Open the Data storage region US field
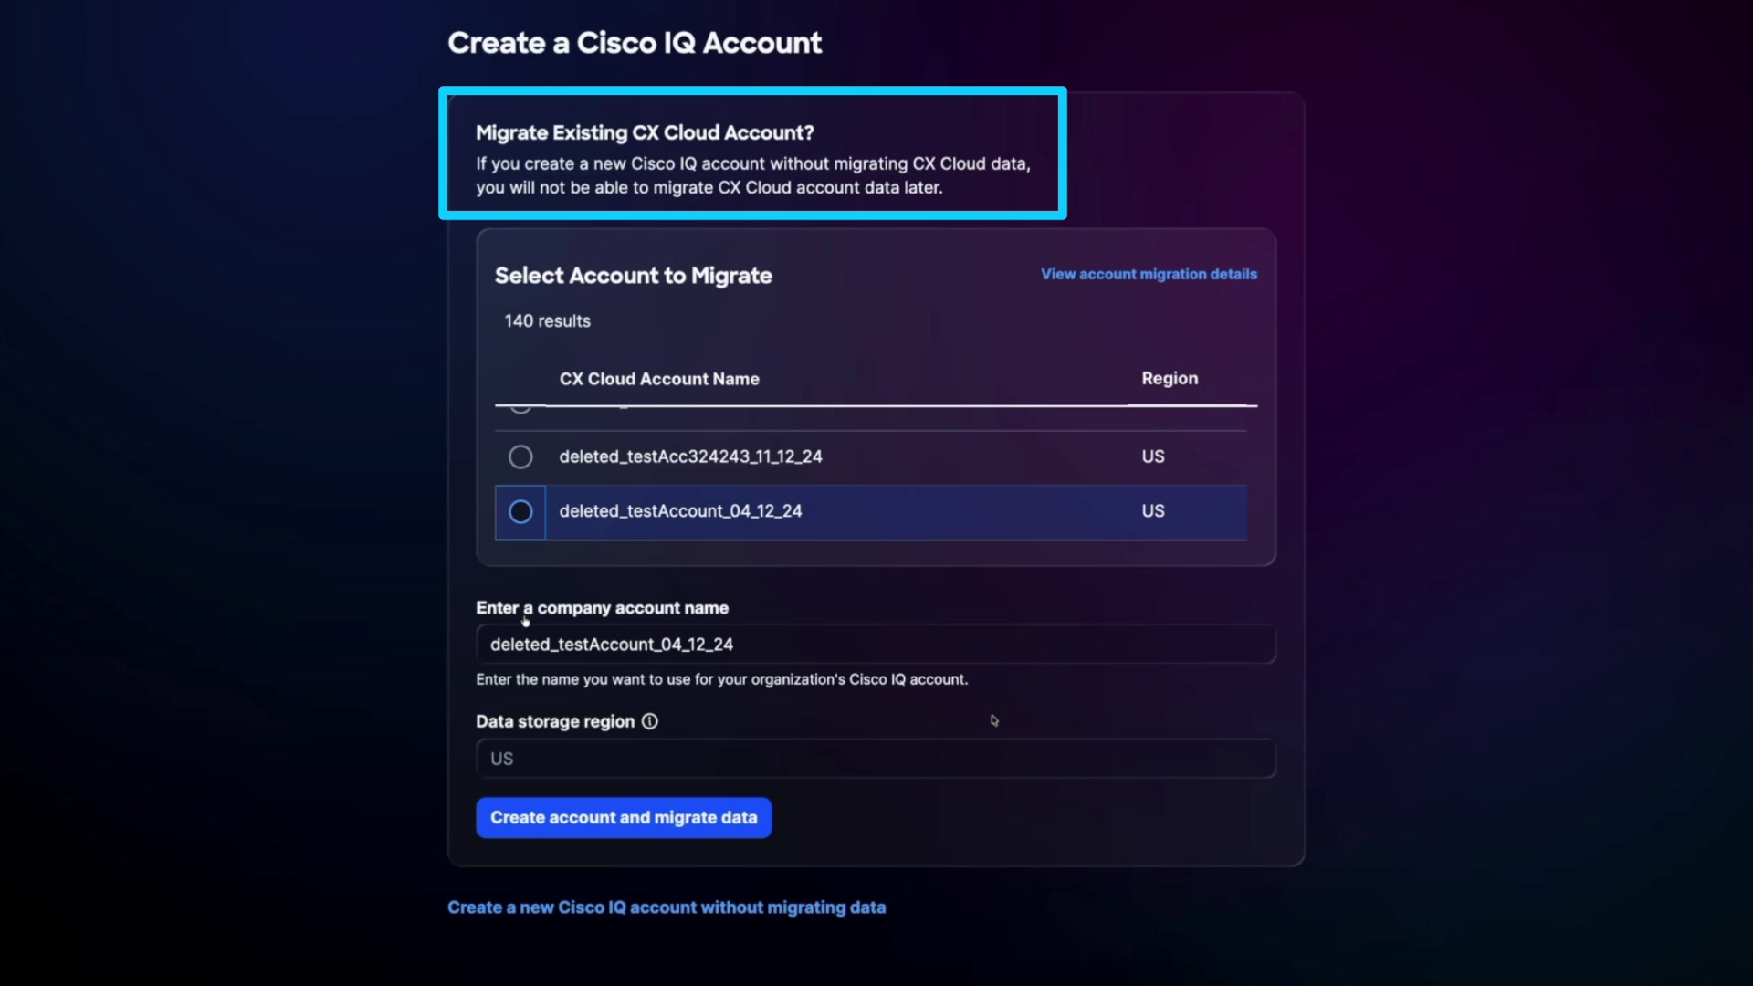The width and height of the screenshot is (1753, 986). [876, 759]
